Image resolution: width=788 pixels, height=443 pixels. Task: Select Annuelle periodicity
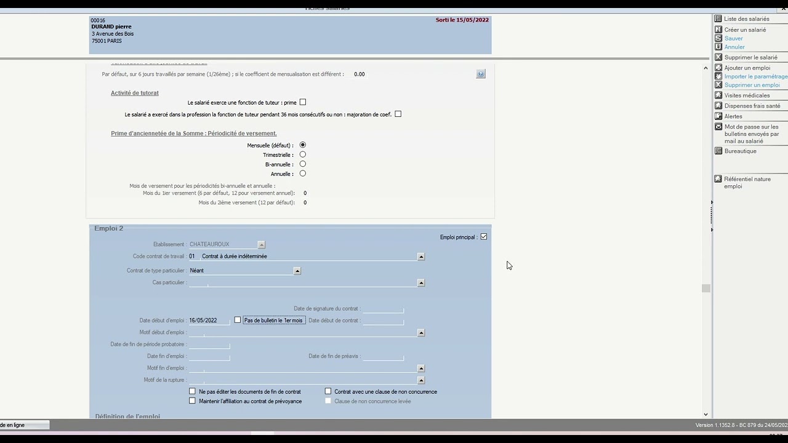tap(302, 174)
